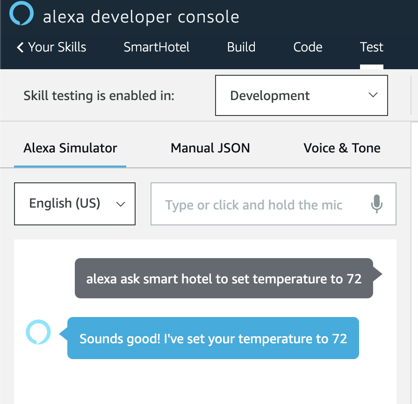Viewport: 418px width, 404px height.
Task: Switch to the Manual JSON tab
Action: pos(210,148)
